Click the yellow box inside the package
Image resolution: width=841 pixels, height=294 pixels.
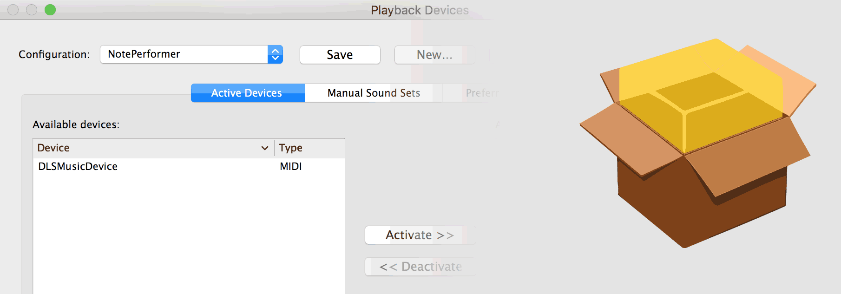701,96
